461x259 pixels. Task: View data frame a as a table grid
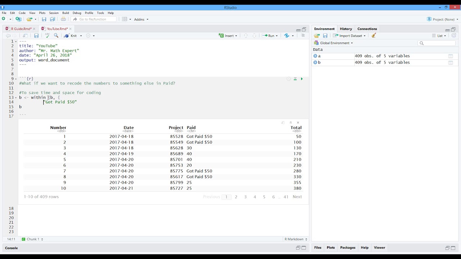(451, 56)
